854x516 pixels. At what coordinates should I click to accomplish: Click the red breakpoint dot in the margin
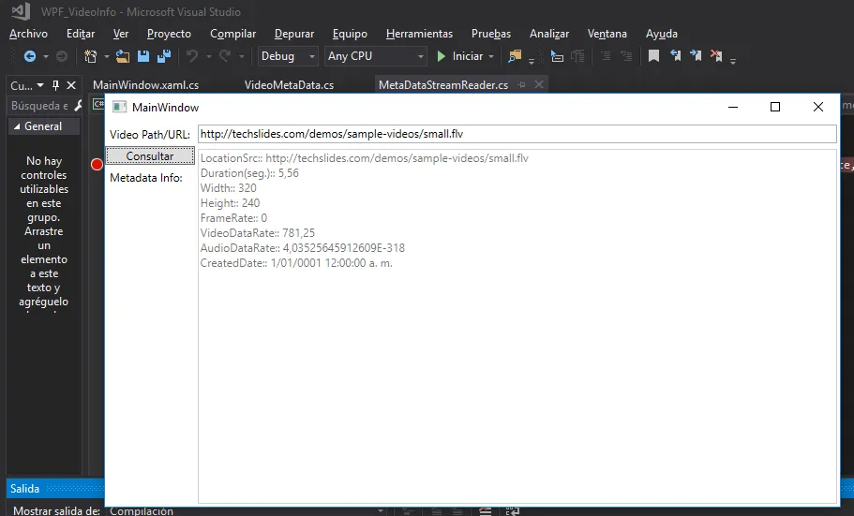(x=97, y=165)
